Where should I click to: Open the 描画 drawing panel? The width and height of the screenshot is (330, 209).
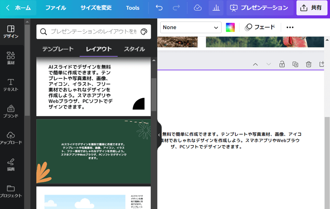[11, 165]
